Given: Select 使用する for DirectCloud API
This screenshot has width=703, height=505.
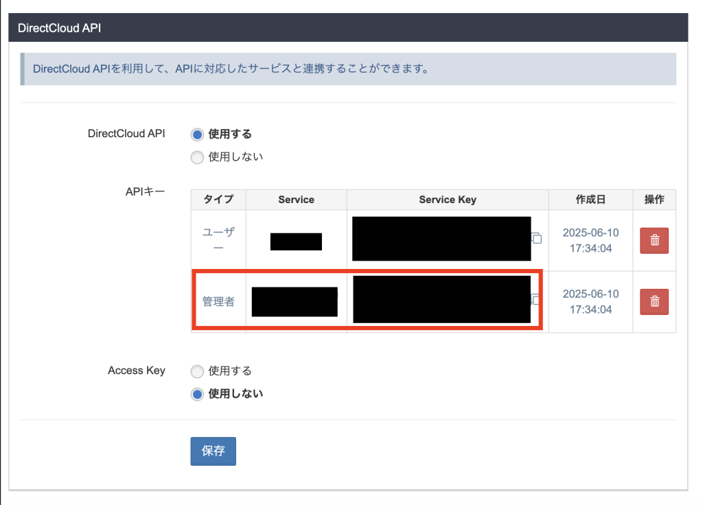Looking at the screenshot, I should 198,134.
